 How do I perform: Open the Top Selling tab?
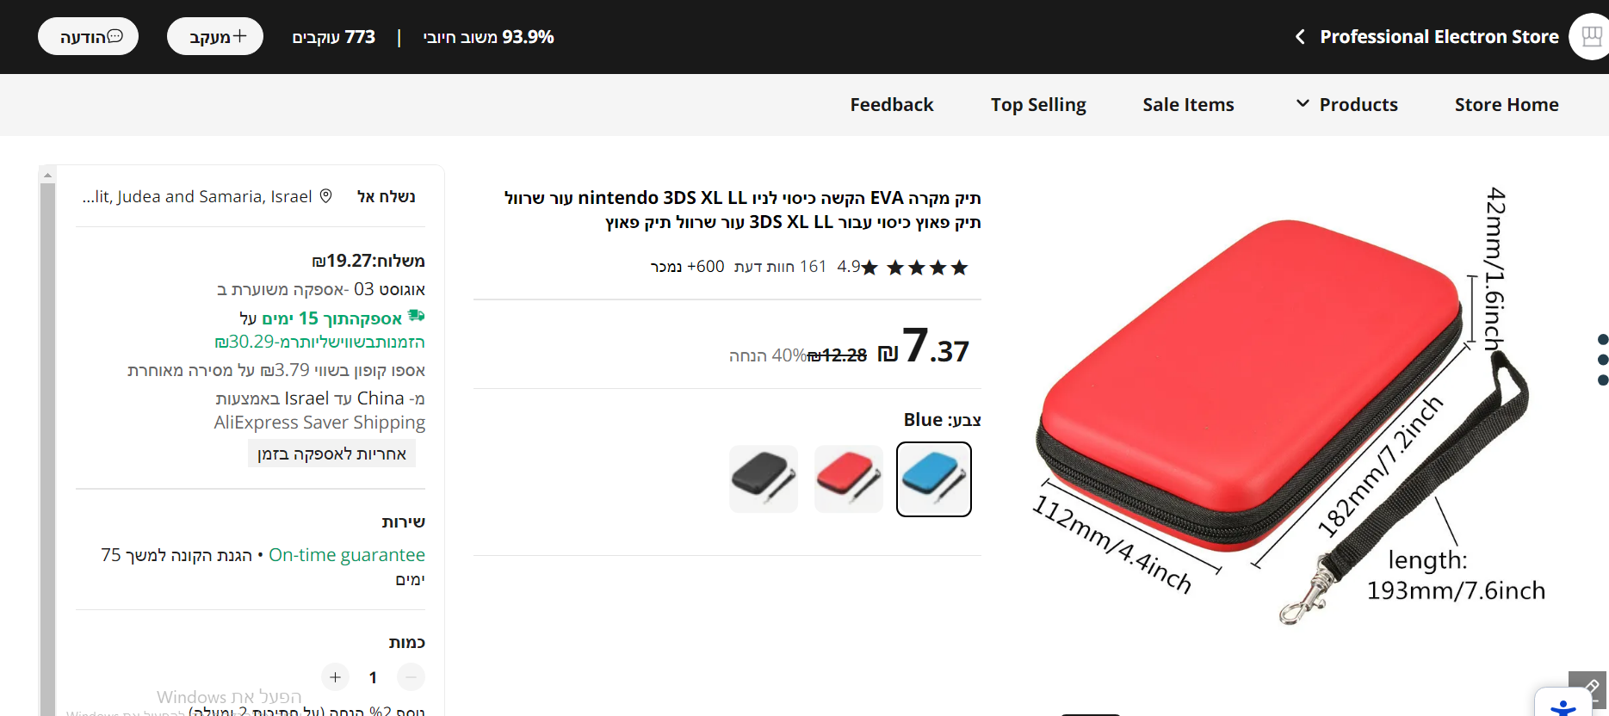[x=1038, y=105]
